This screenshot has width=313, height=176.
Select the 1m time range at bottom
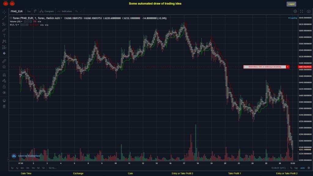(33, 168)
